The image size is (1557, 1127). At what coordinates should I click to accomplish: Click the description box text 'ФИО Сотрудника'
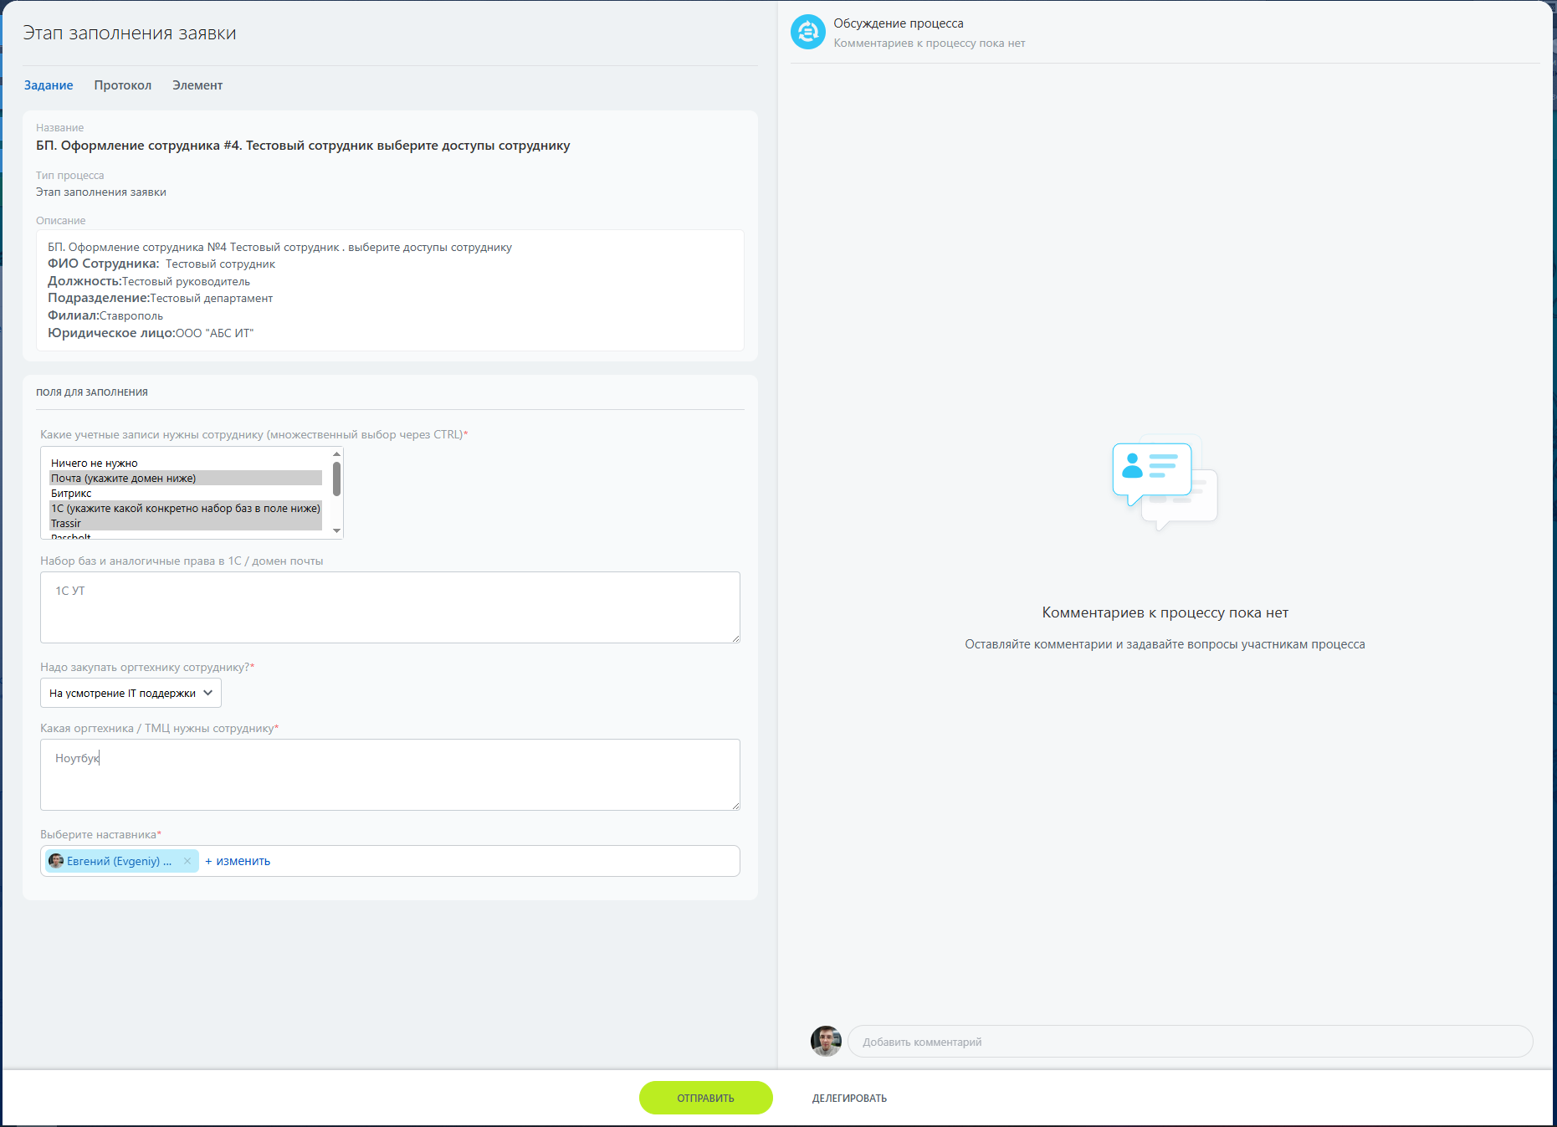pyautogui.click(x=103, y=264)
